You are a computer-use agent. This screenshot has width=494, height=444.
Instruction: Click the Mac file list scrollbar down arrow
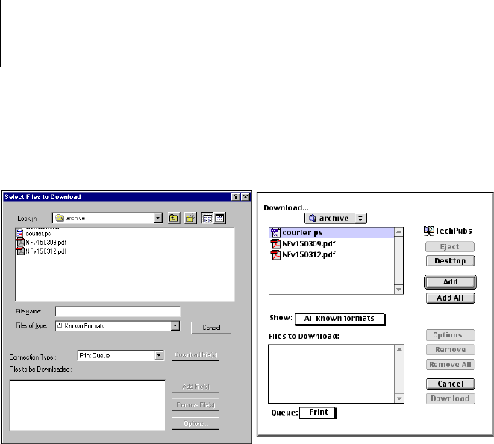pyautogui.click(x=399, y=289)
